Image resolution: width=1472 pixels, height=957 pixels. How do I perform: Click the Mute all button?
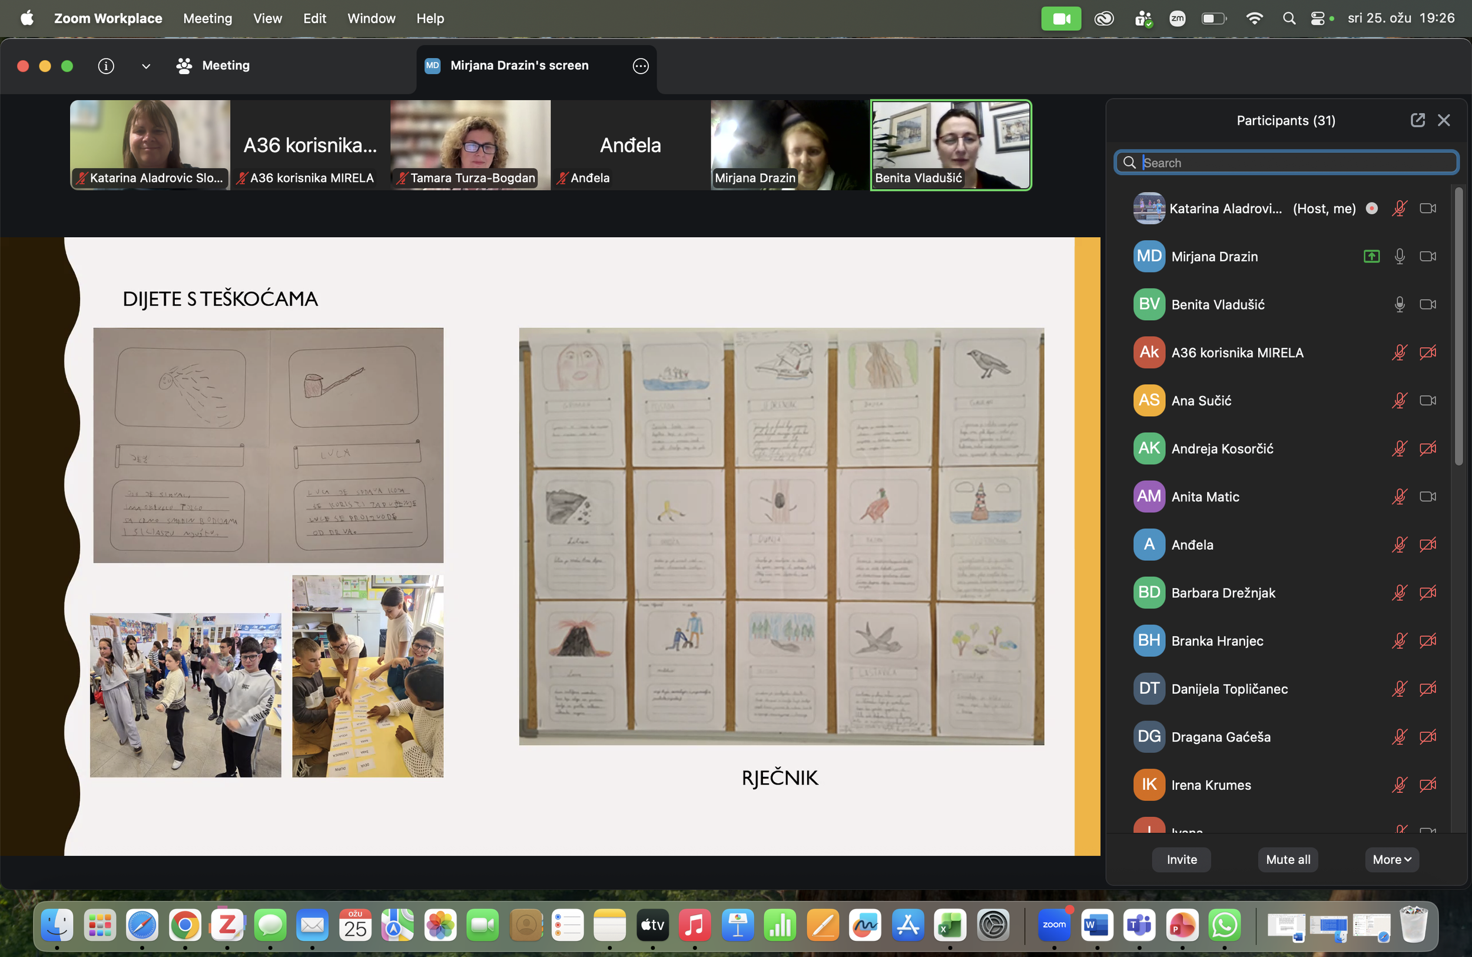[1288, 859]
